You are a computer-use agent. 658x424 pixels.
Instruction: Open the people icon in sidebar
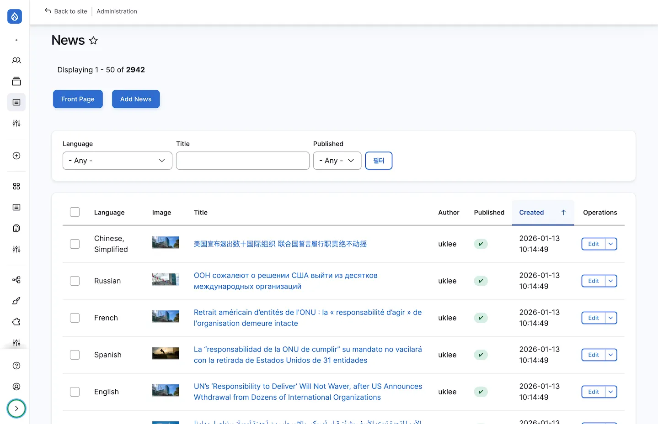pos(16,60)
